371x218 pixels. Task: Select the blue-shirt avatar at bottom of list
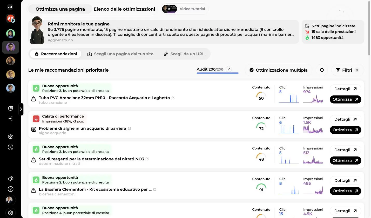tap(10, 88)
